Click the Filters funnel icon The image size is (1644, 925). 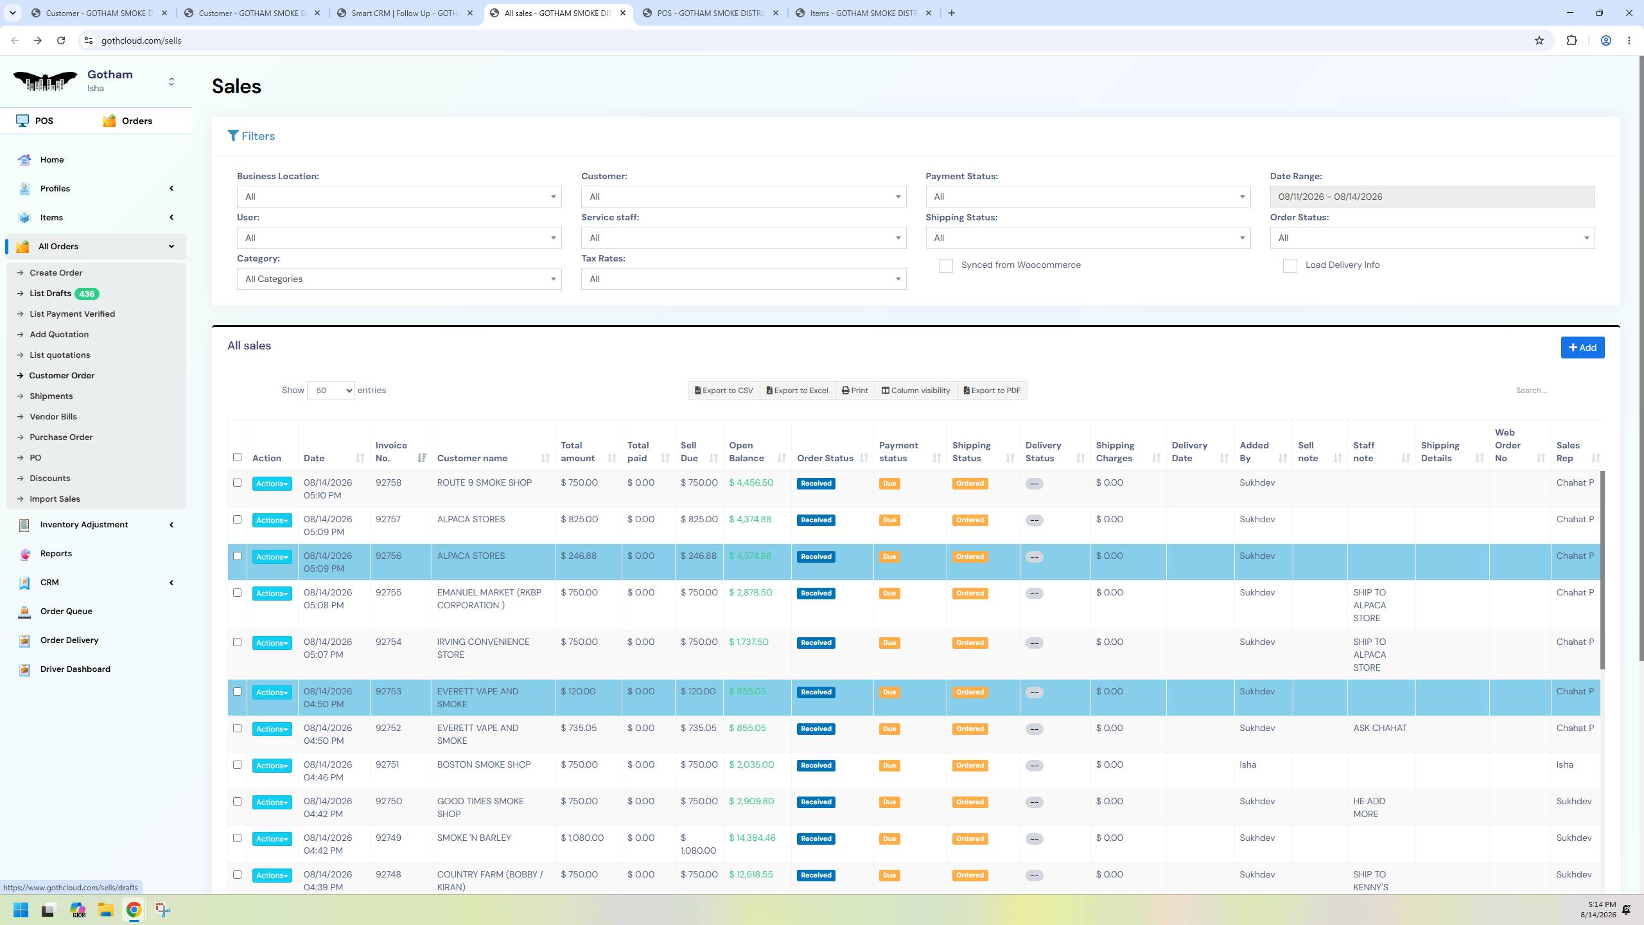(233, 136)
